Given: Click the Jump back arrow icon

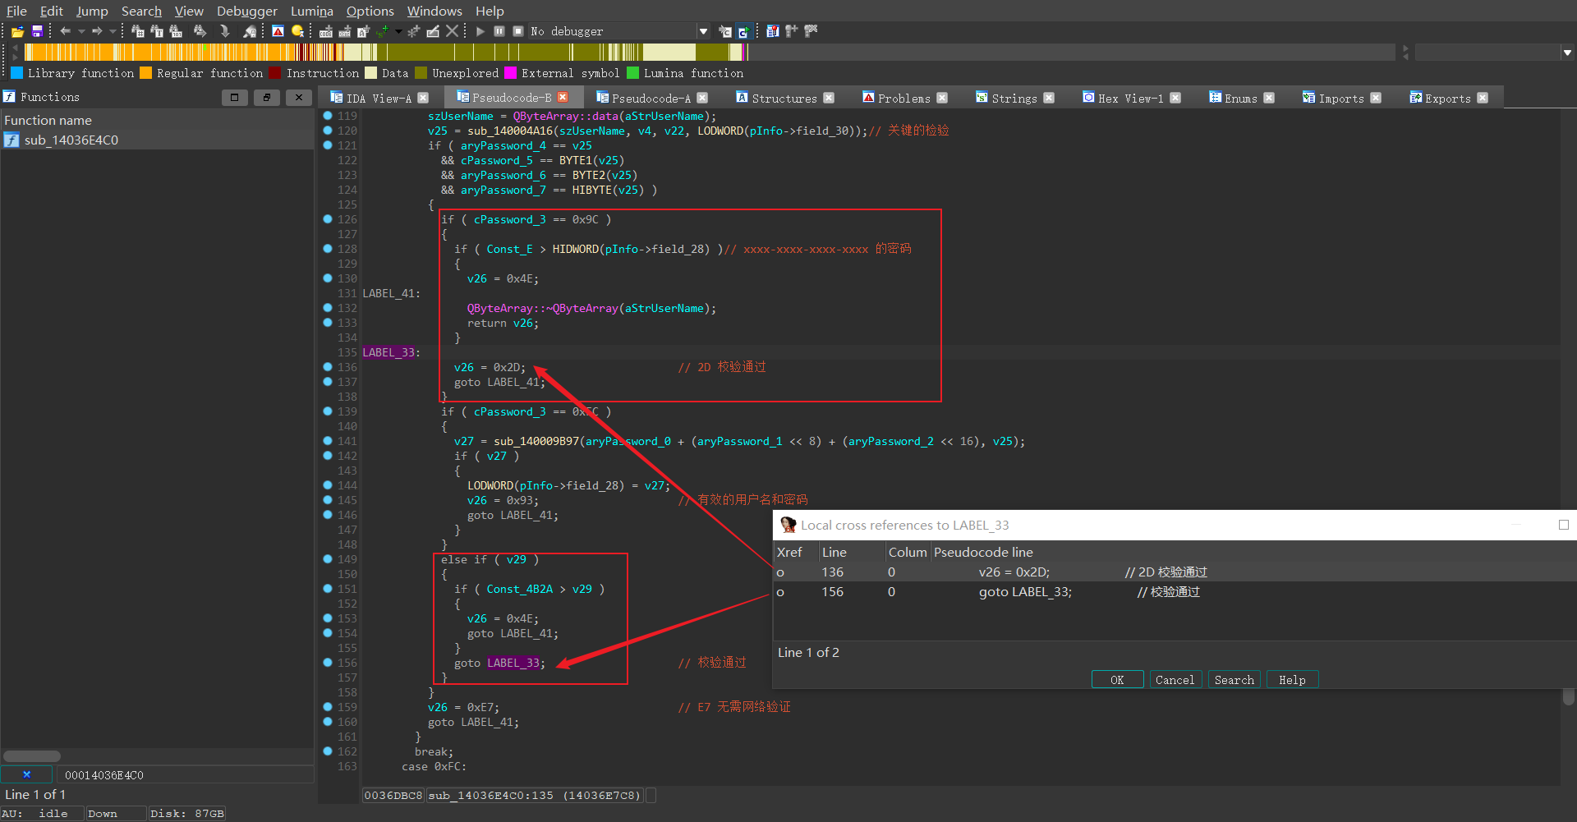Looking at the screenshot, I should click(65, 31).
